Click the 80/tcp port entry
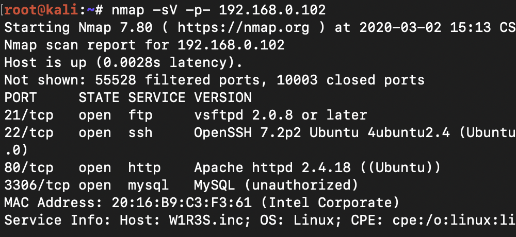This screenshot has width=516, height=237. (x=29, y=168)
